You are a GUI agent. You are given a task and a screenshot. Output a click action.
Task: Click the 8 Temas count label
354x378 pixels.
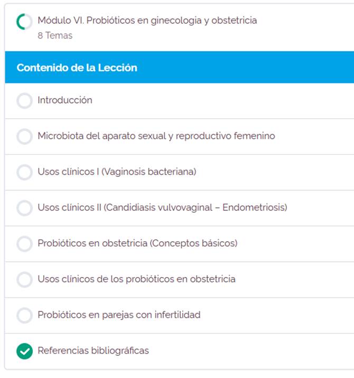point(55,36)
